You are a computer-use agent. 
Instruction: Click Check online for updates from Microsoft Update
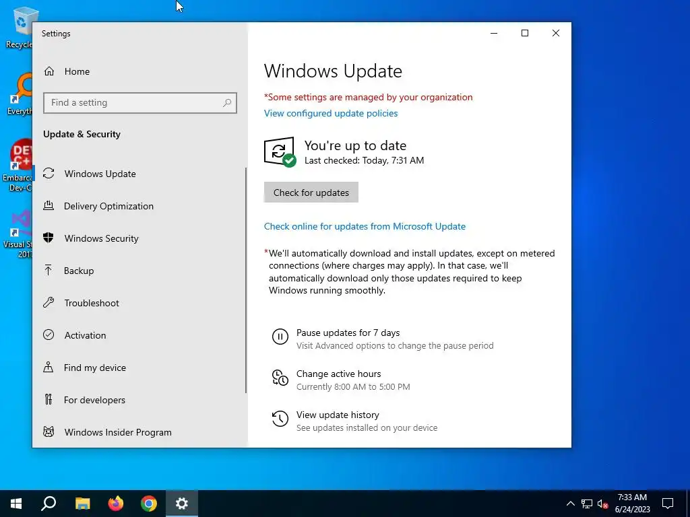[365, 226]
